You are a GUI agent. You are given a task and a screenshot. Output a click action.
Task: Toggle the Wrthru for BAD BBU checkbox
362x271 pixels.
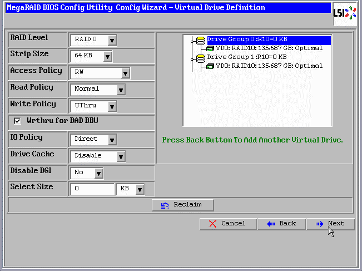pyautogui.click(x=17, y=121)
